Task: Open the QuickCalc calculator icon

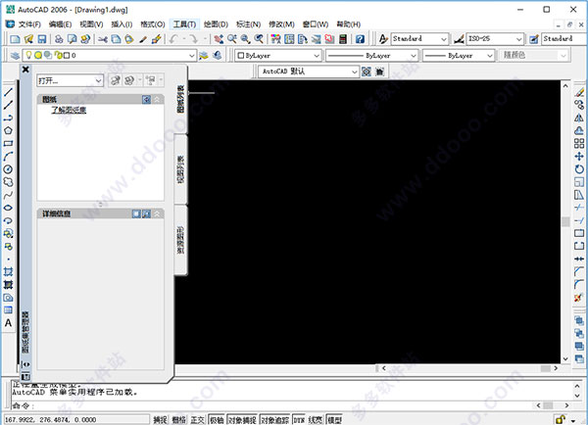Action: 343,38
